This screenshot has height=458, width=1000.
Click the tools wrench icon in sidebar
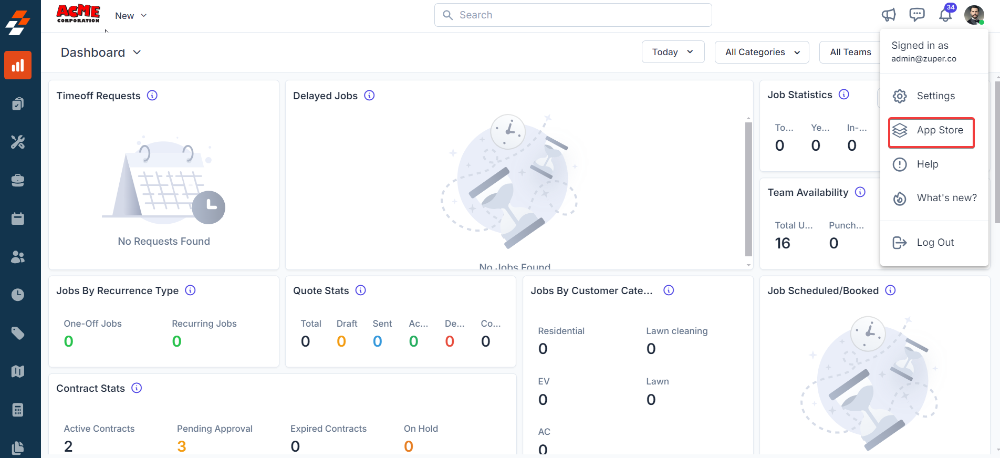[x=18, y=142]
